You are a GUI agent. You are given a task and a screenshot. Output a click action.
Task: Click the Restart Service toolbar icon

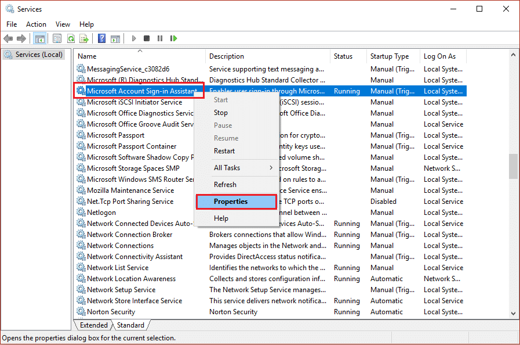[x=173, y=38]
